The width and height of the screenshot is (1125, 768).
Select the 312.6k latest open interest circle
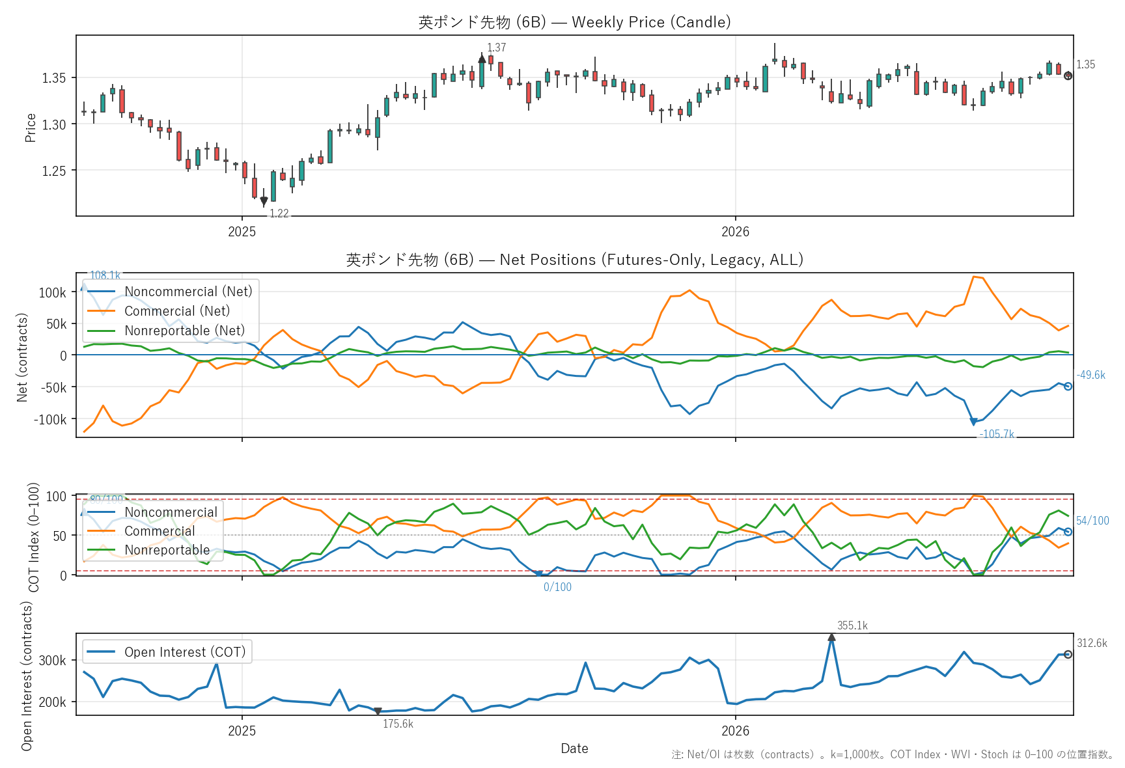click(x=1068, y=654)
